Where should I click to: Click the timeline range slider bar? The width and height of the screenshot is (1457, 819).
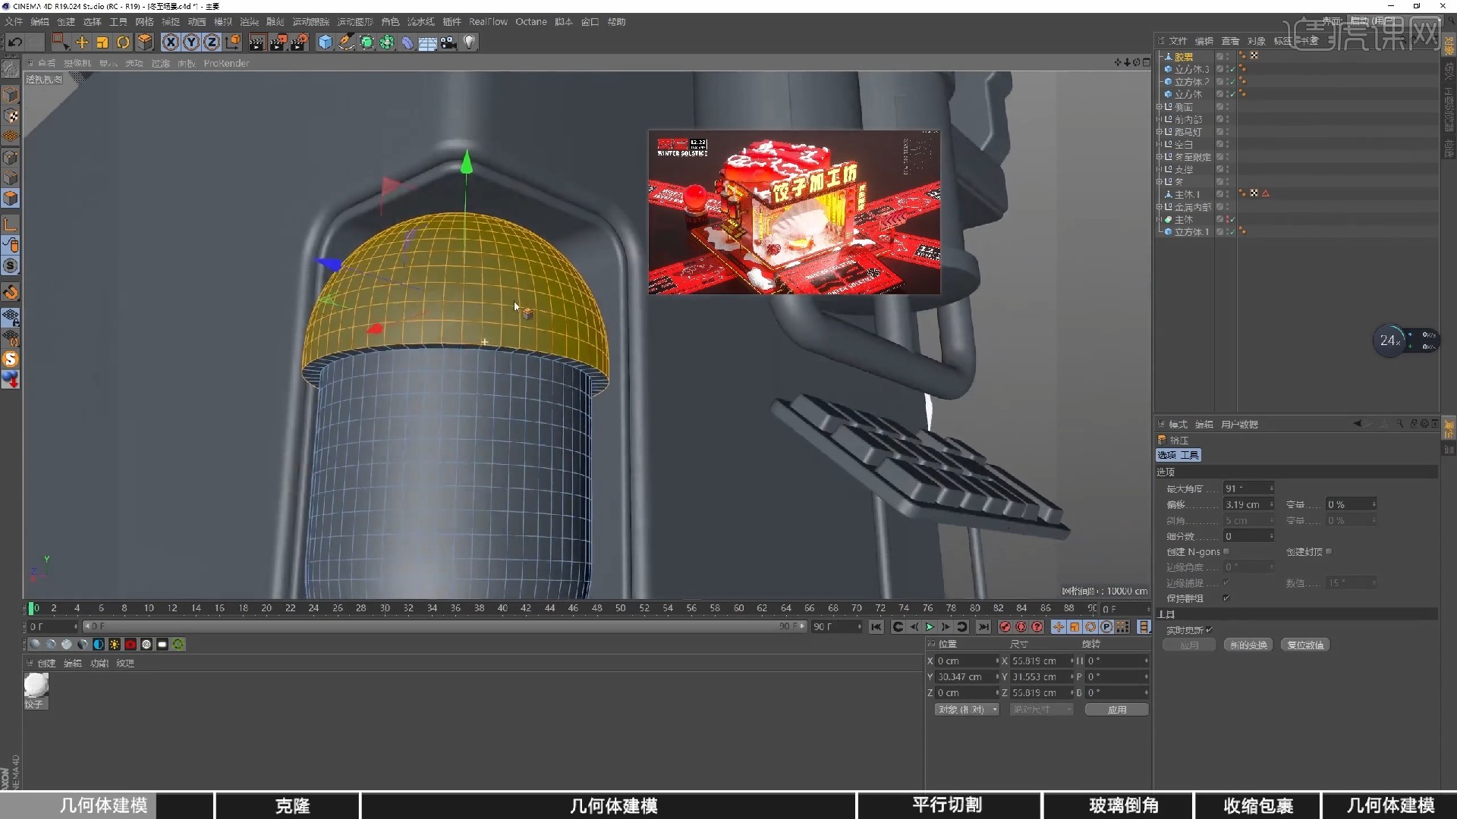(444, 626)
